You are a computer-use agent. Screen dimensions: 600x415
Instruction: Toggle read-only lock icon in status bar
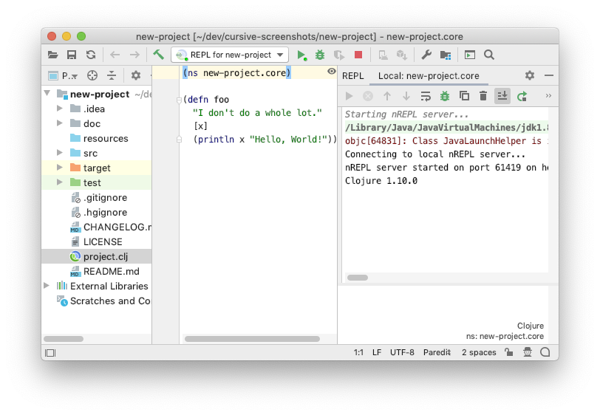click(508, 352)
